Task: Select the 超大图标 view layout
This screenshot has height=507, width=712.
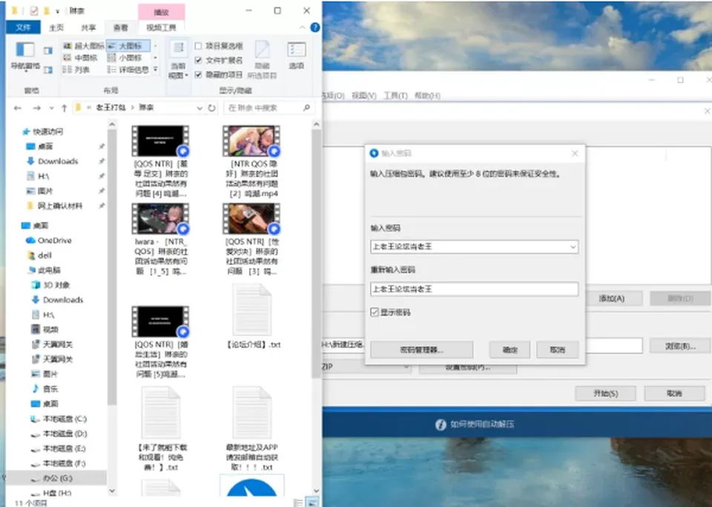Action: point(83,45)
